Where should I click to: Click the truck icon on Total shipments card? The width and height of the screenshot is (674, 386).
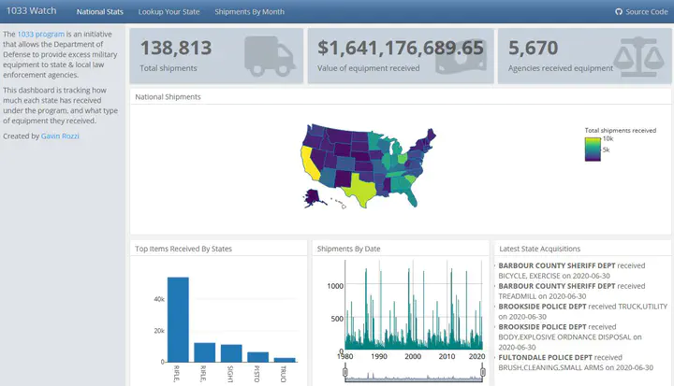[270, 56]
